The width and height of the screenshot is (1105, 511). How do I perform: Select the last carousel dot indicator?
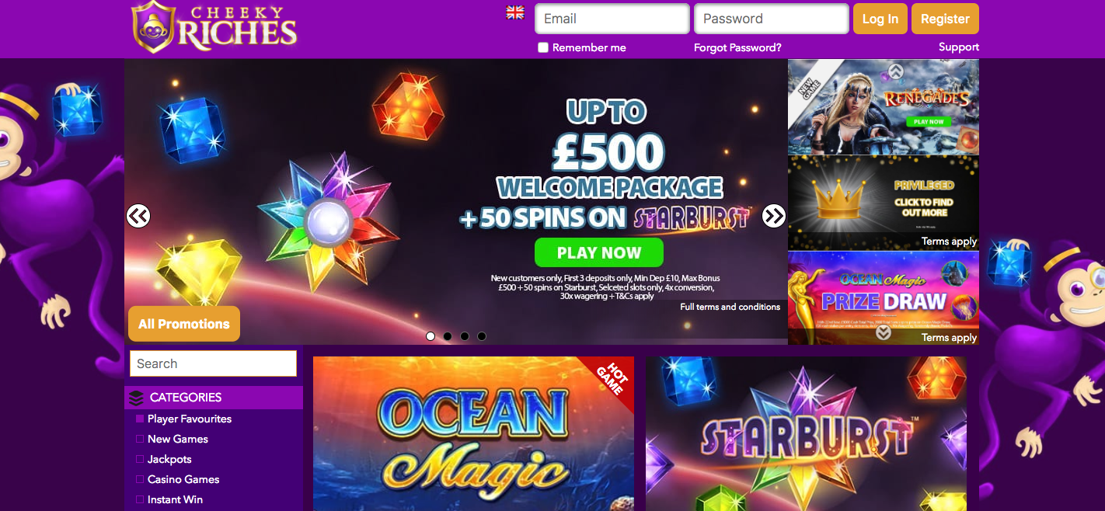482,336
